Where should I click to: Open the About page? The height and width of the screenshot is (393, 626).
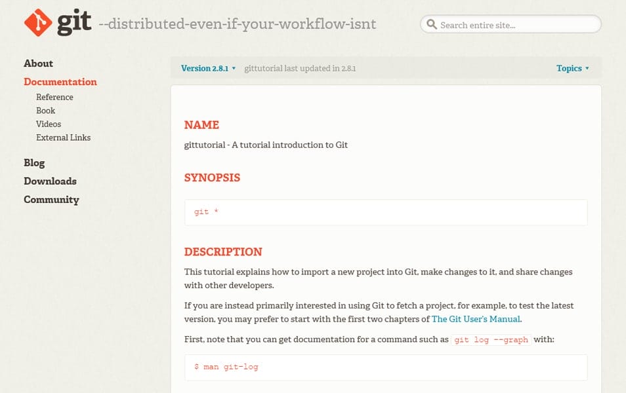pos(38,64)
